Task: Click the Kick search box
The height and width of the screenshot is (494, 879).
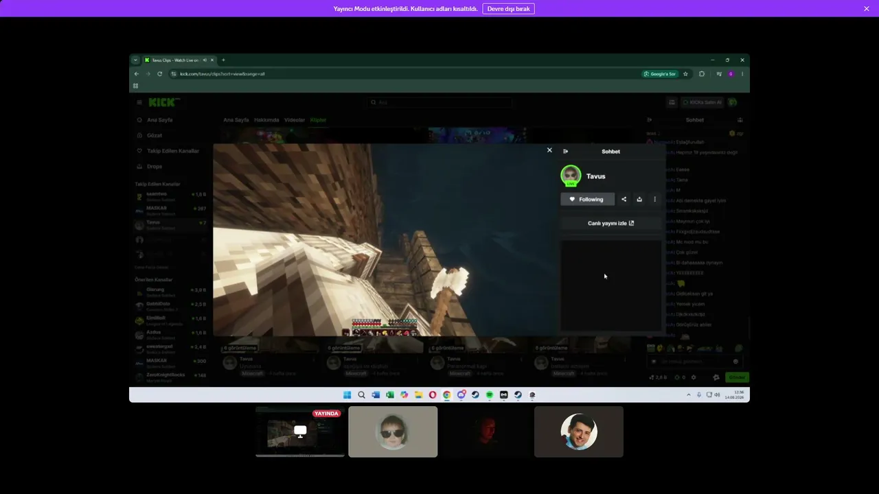Action: (x=439, y=102)
